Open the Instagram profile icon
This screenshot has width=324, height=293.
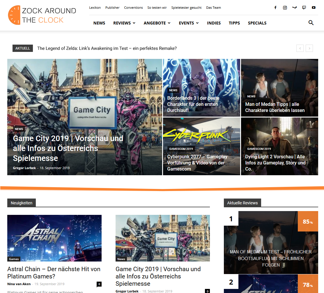click(285, 8)
